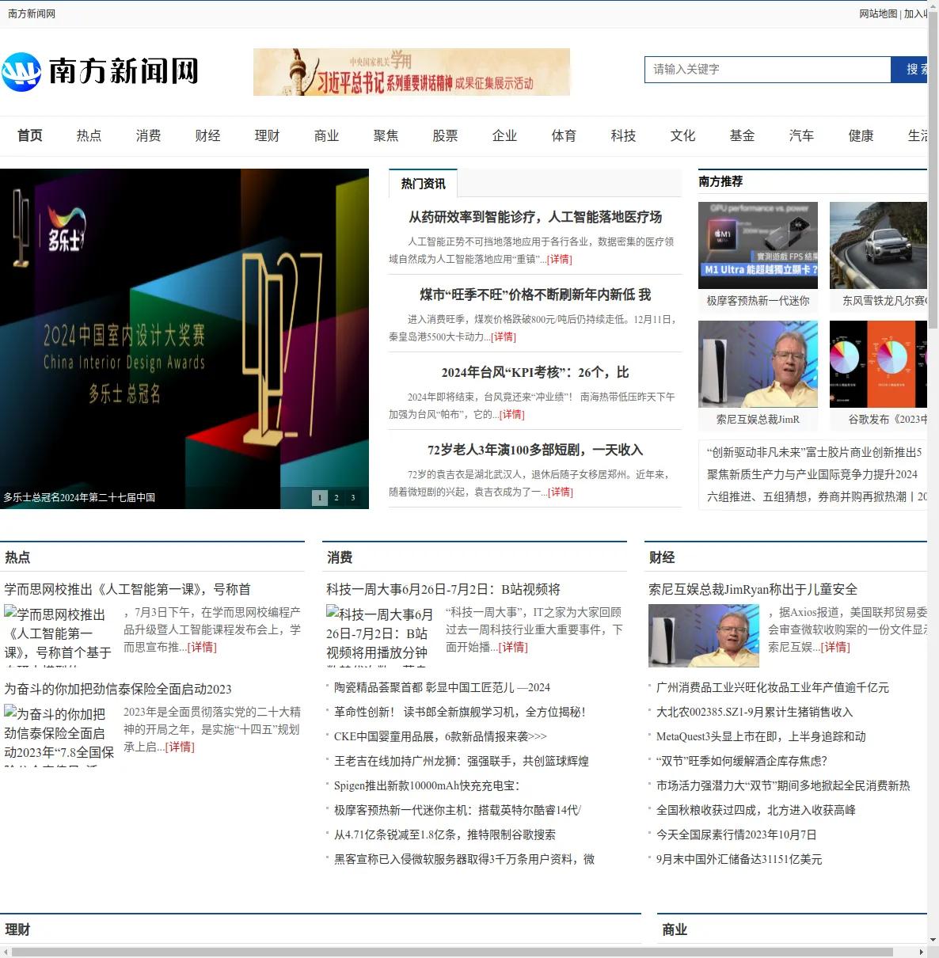Go to 文化 in the navigation bar
This screenshot has height=958, width=939.
coord(683,135)
